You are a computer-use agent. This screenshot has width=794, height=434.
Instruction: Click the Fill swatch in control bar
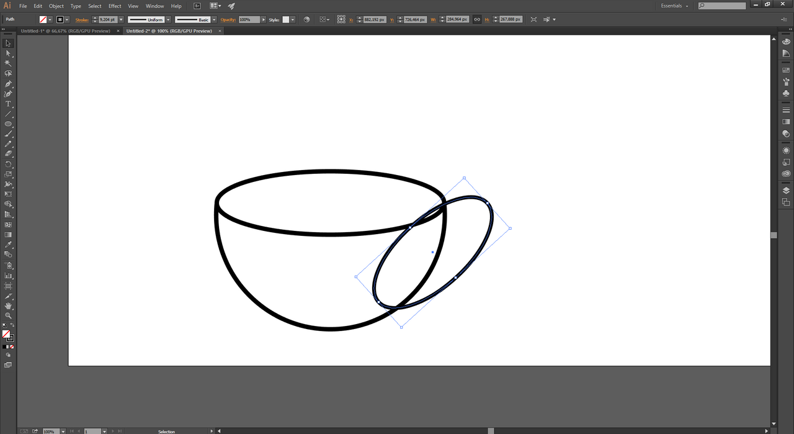point(43,19)
